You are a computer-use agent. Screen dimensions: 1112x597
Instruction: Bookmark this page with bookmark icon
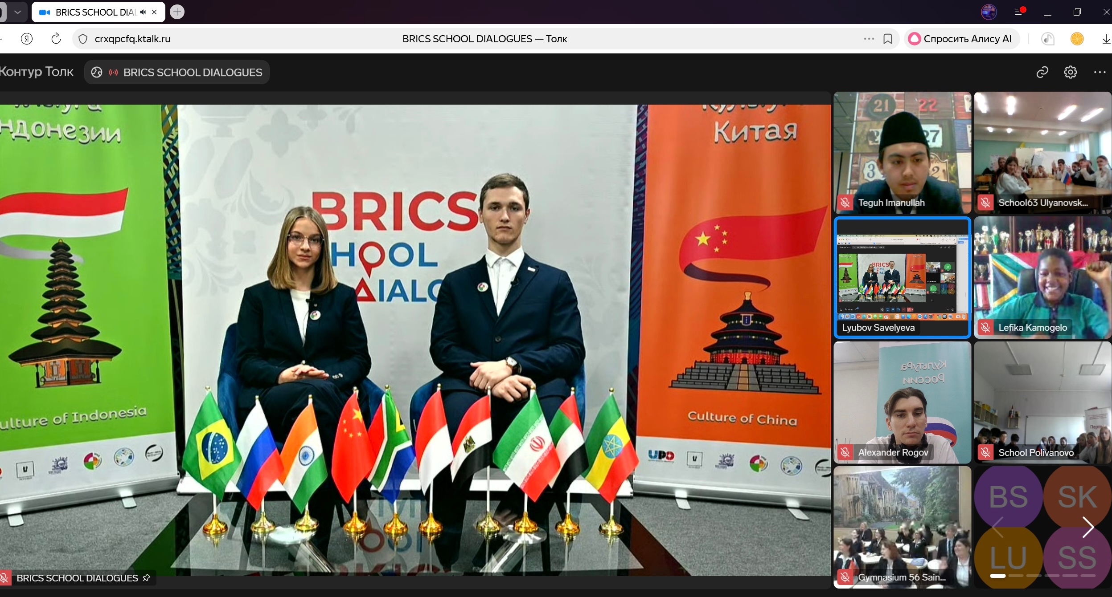coord(888,39)
